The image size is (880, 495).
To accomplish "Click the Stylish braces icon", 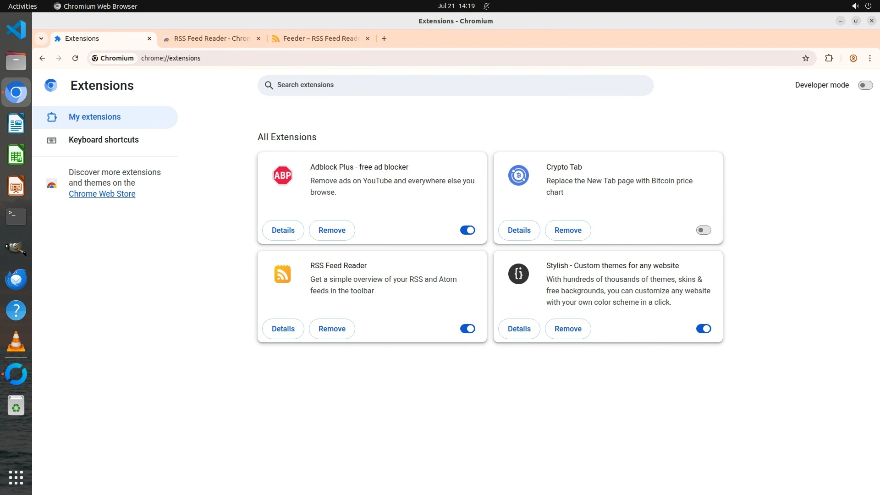I will coord(518,274).
